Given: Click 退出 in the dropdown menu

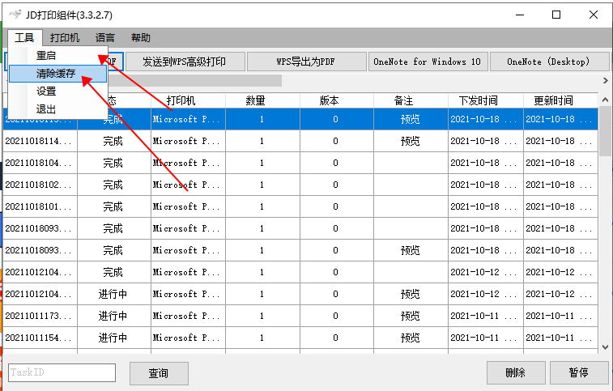Looking at the screenshot, I should 47,109.
